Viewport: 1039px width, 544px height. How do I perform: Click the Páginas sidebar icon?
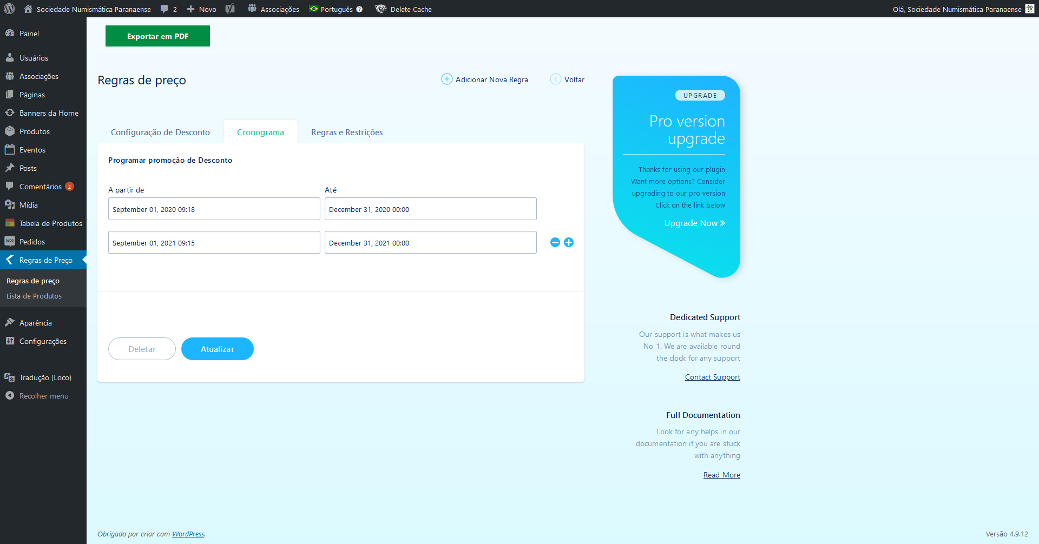(10, 94)
